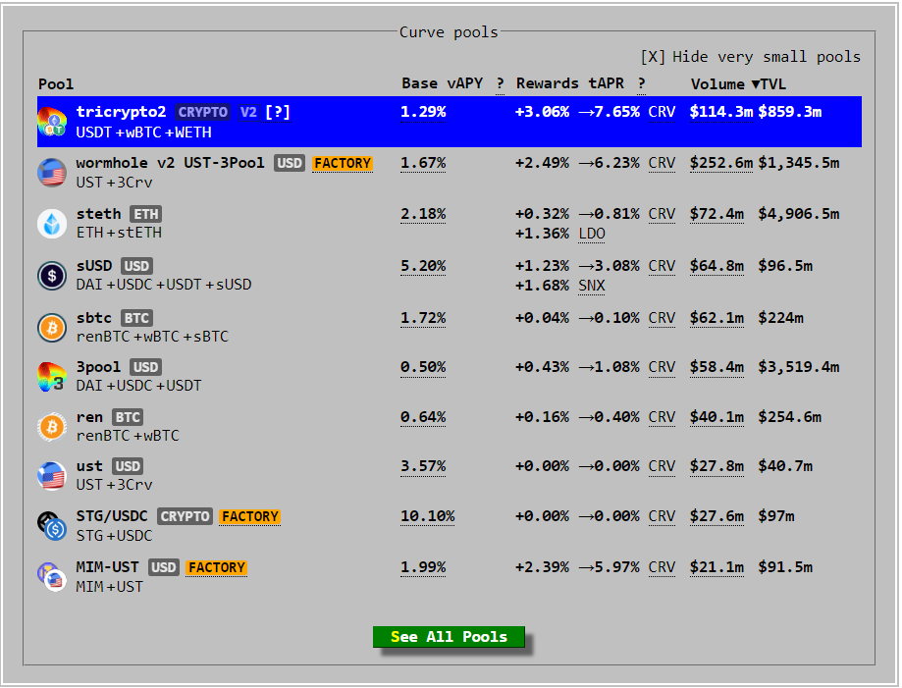Click the 2.18% vAPY for steth
This screenshot has width=902, height=688.
click(x=423, y=214)
